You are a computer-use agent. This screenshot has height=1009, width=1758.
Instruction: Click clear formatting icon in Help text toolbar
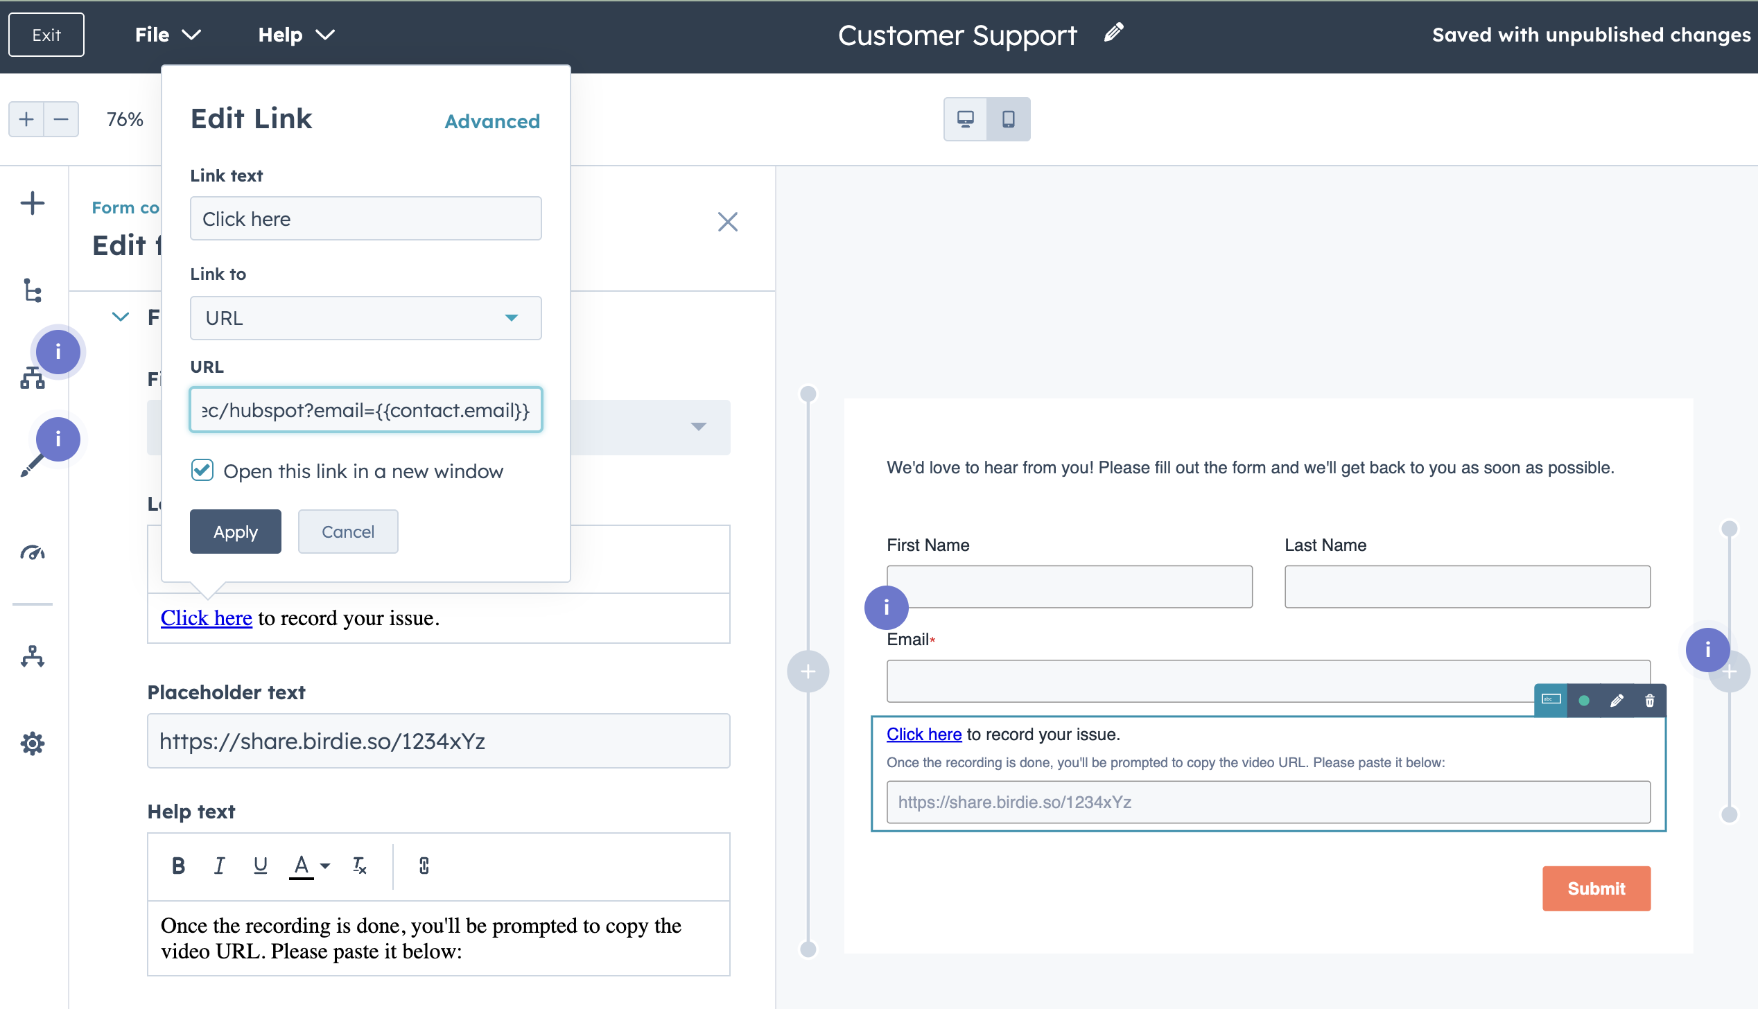[359, 866]
